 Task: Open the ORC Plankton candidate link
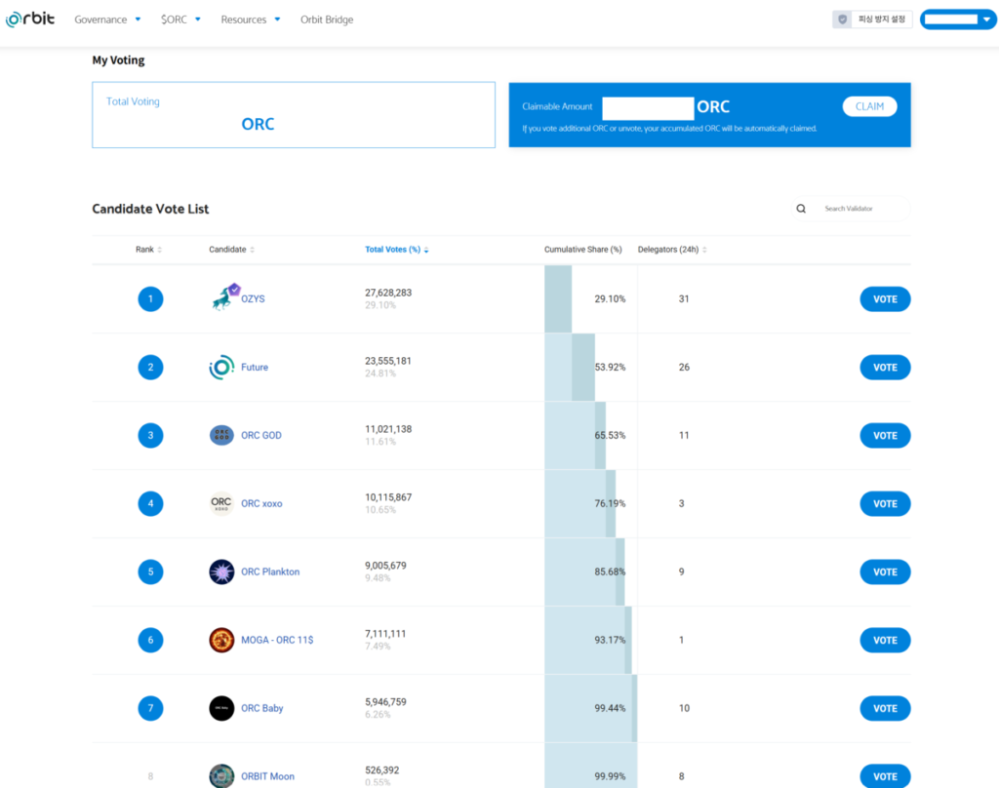270,571
